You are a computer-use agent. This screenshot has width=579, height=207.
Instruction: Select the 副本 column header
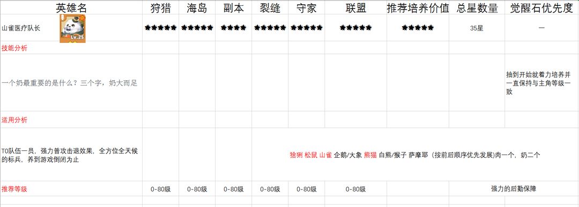[233, 8]
